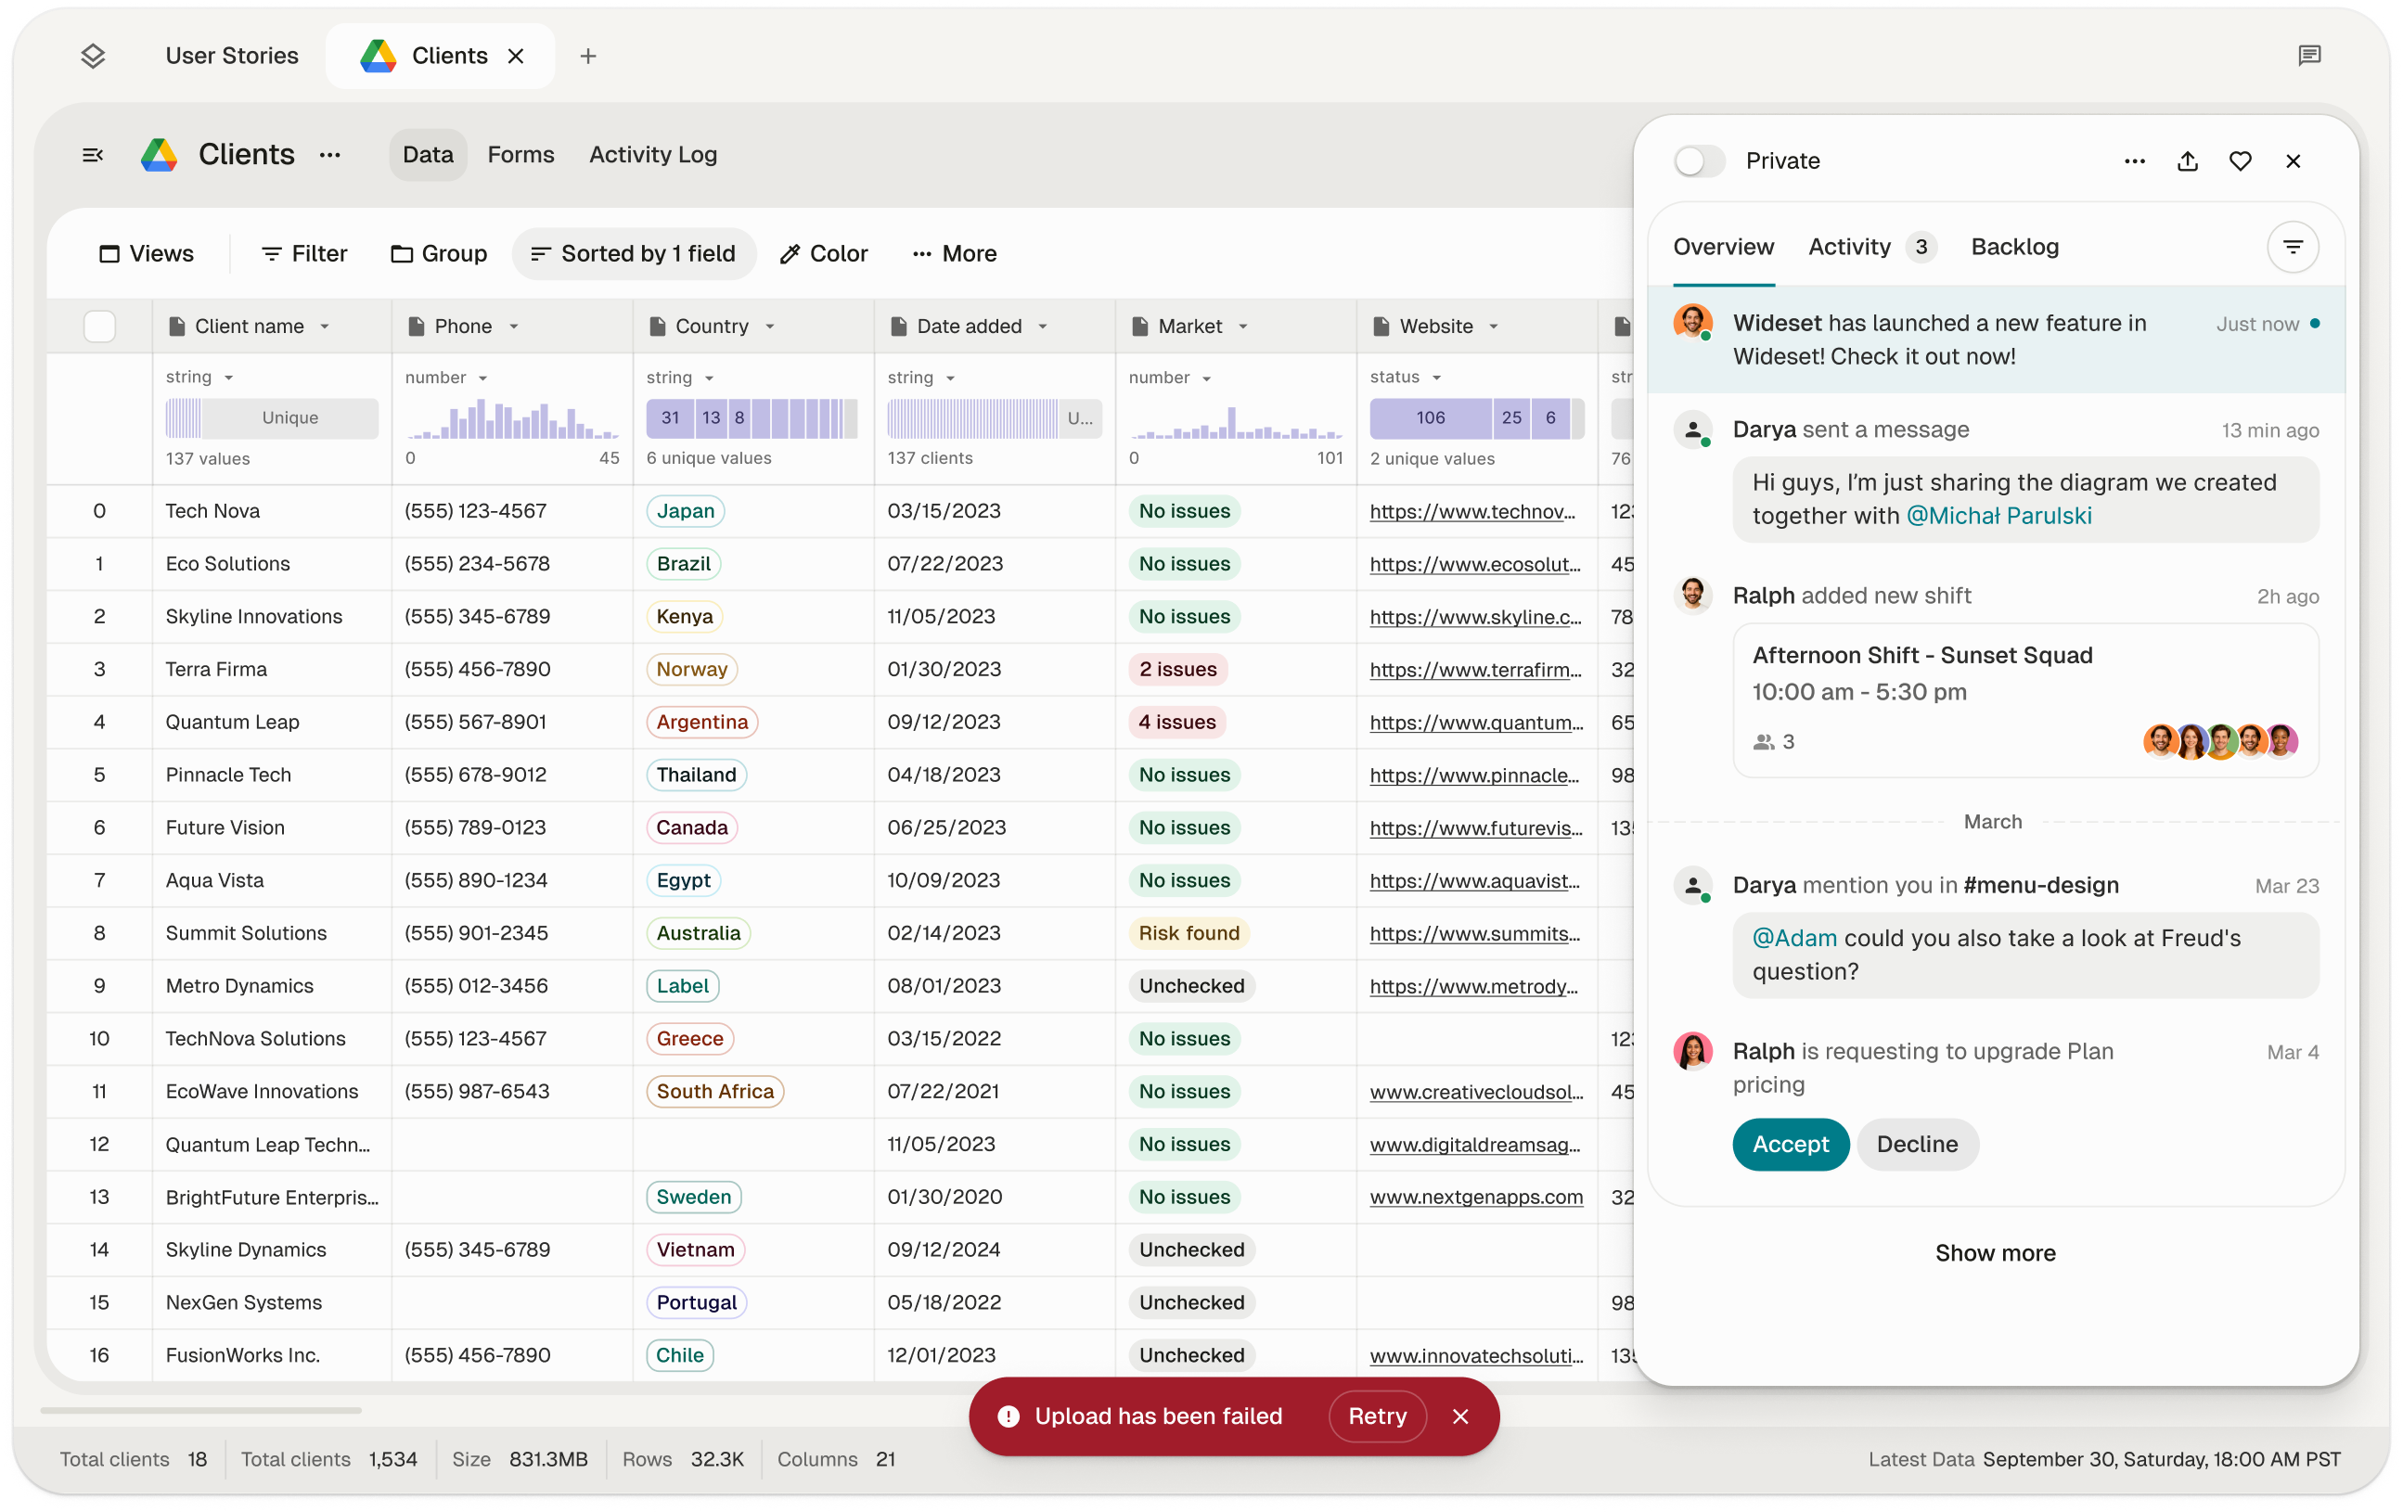Image resolution: width=2403 pixels, height=1512 pixels.
Task: Open the Backlog tab in the panel
Action: click(2014, 247)
